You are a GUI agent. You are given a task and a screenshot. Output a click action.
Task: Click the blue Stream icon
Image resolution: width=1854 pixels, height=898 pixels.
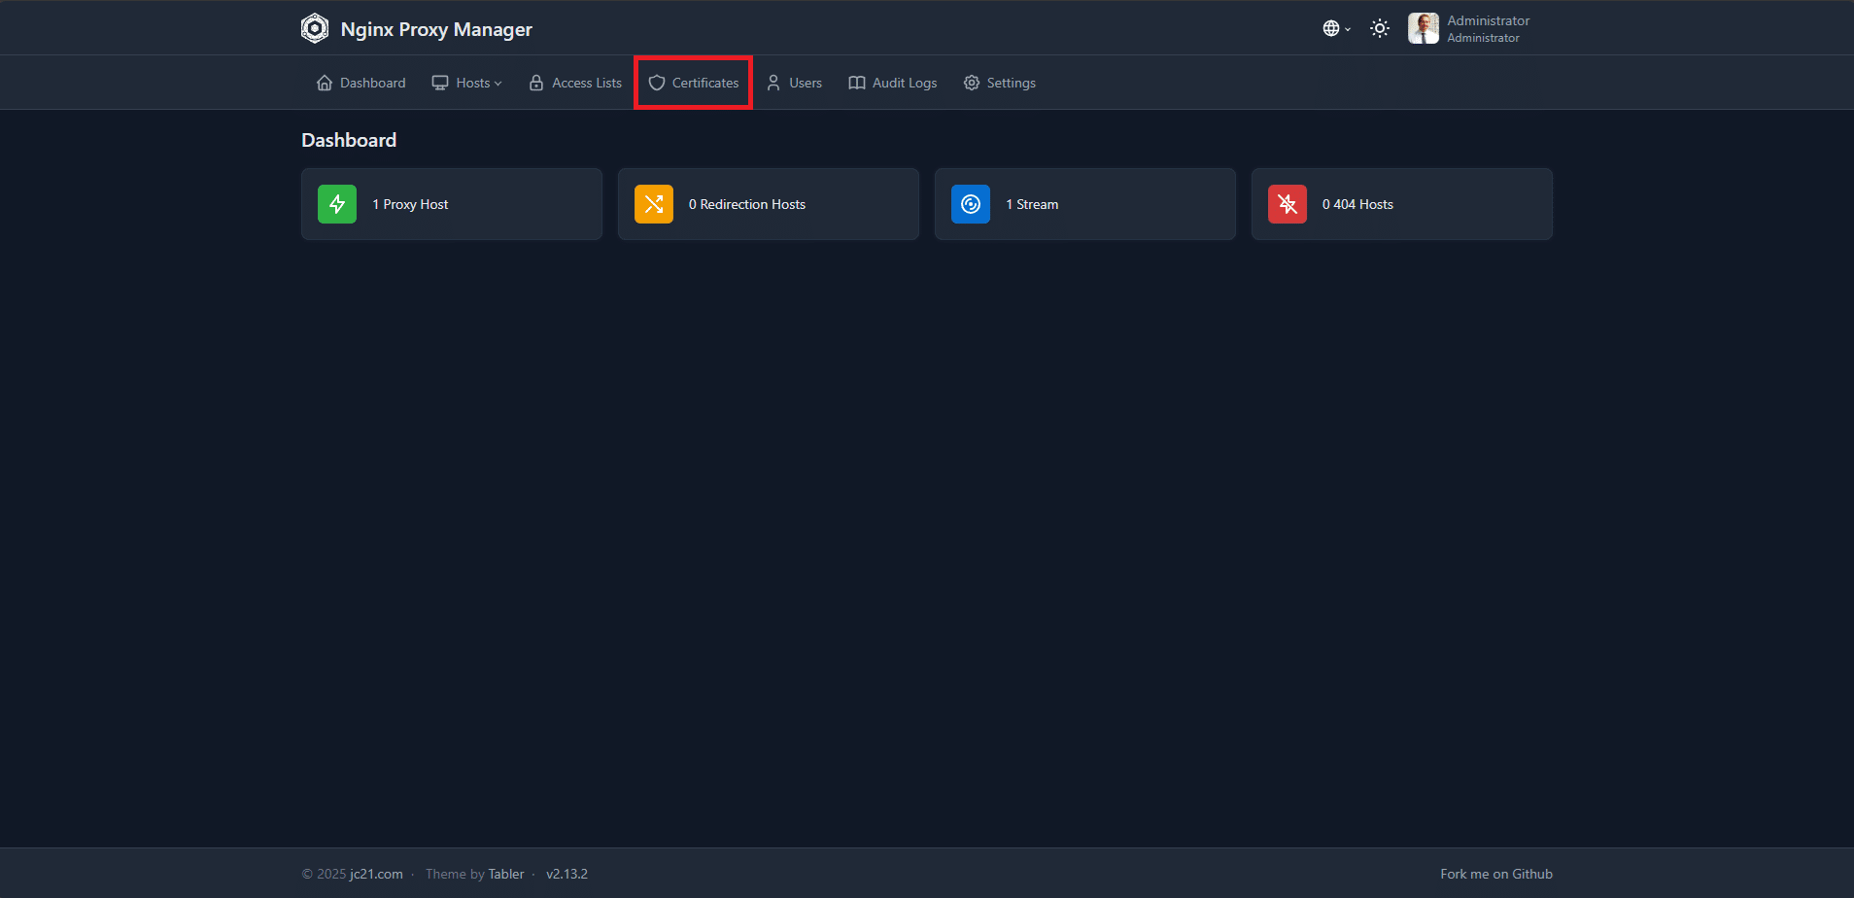coord(971,204)
